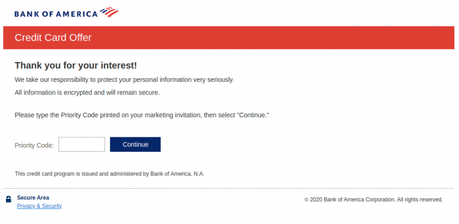Click the "Please type the Priority Code" instruction

pyautogui.click(x=142, y=115)
